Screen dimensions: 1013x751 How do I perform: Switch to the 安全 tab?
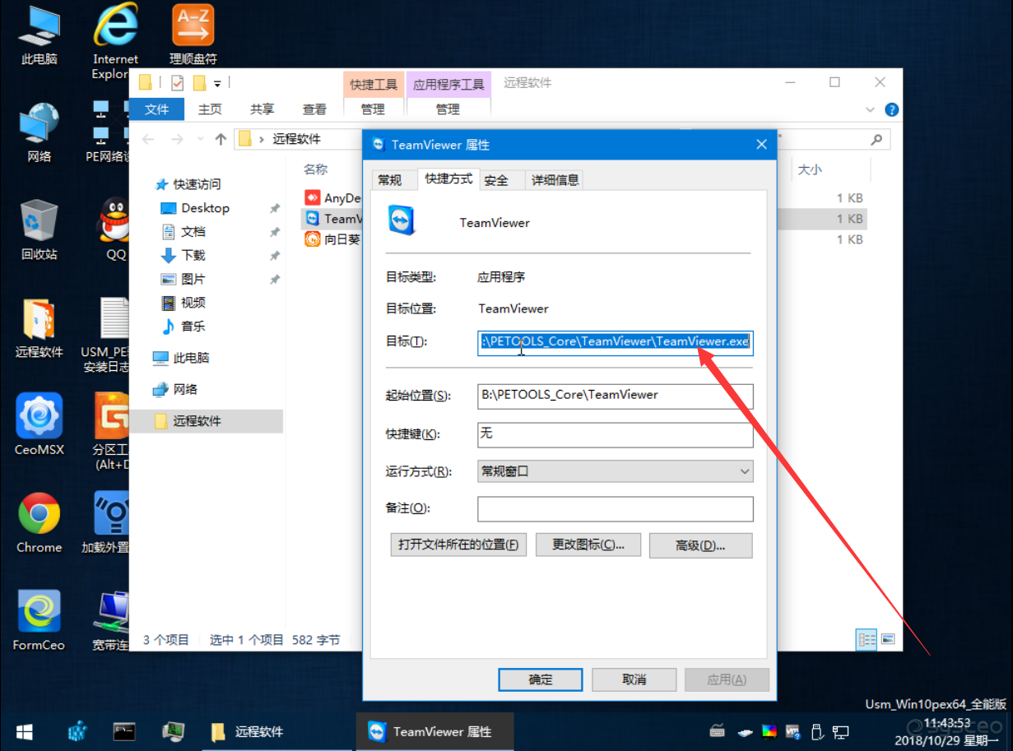click(496, 180)
